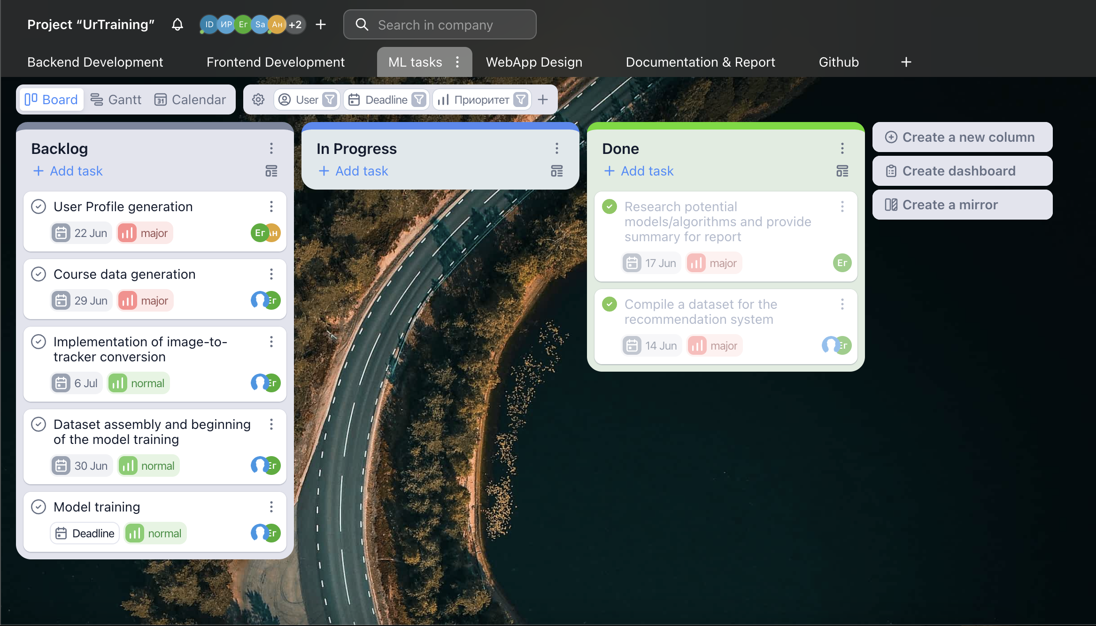Switch to Gantt view
The width and height of the screenshot is (1096, 626).
[x=116, y=99]
